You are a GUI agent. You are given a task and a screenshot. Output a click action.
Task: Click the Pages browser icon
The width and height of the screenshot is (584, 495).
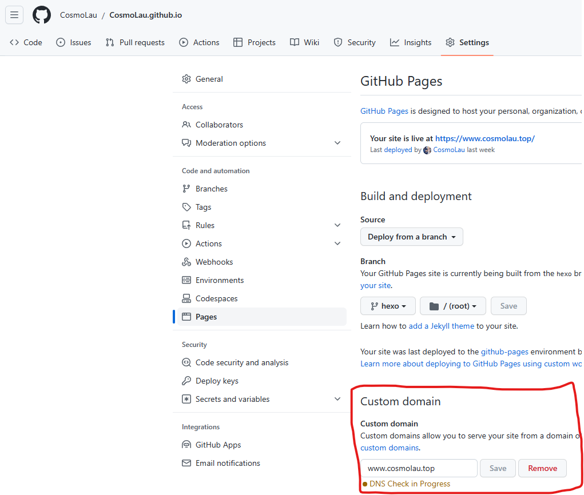click(186, 317)
